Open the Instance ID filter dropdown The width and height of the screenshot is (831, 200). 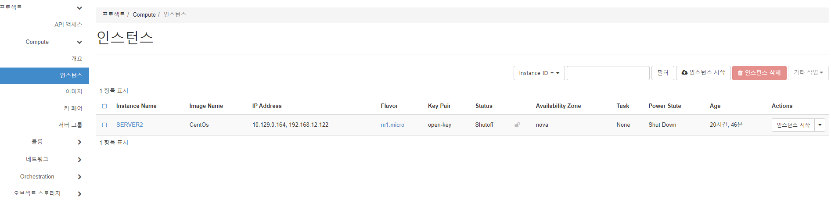(x=539, y=73)
